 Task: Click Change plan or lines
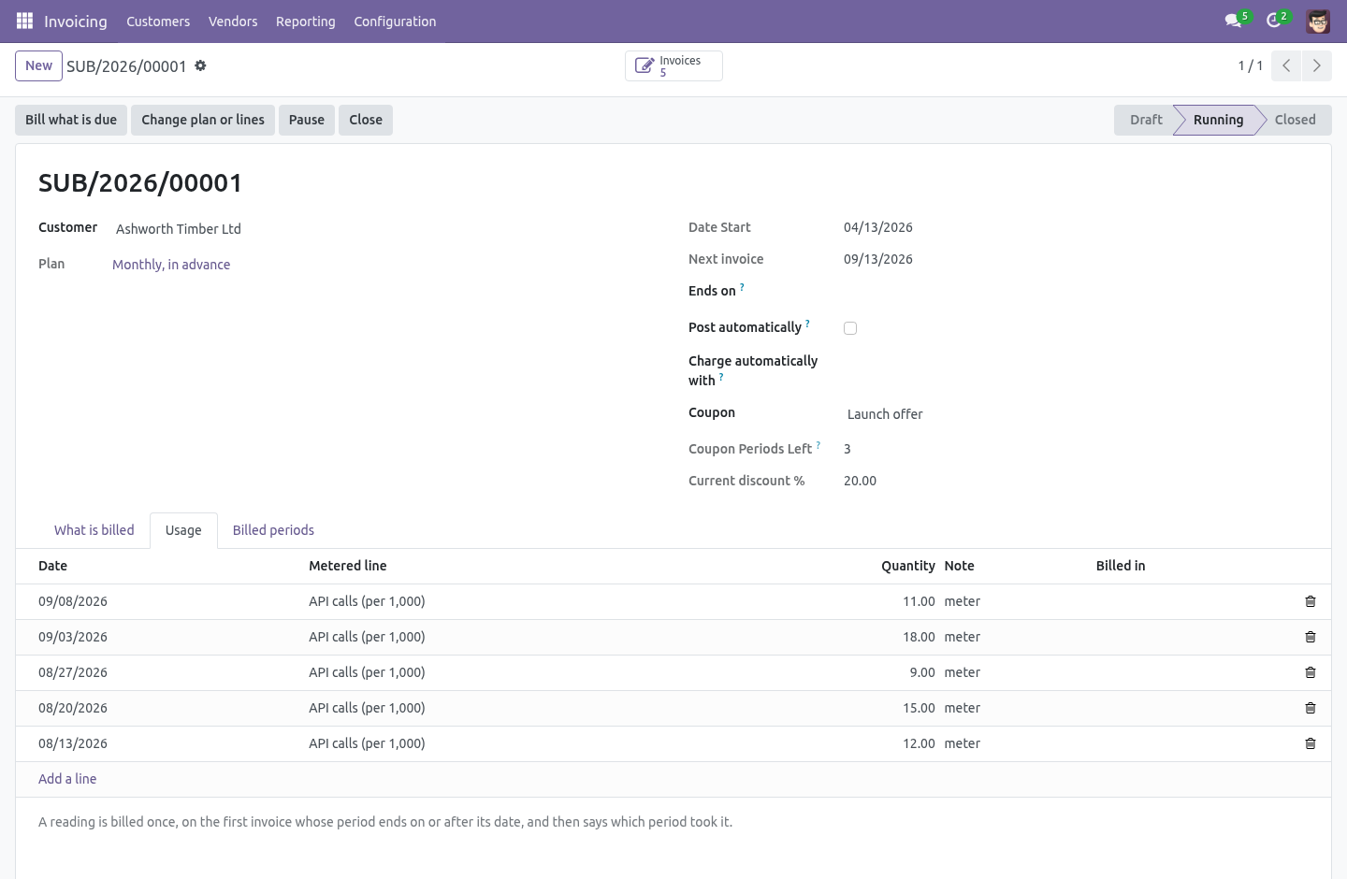point(203,120)
